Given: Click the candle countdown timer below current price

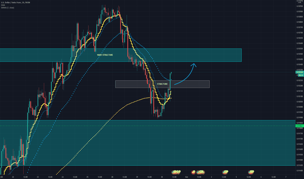Looking at the screenshot, I should click(300, 75).
